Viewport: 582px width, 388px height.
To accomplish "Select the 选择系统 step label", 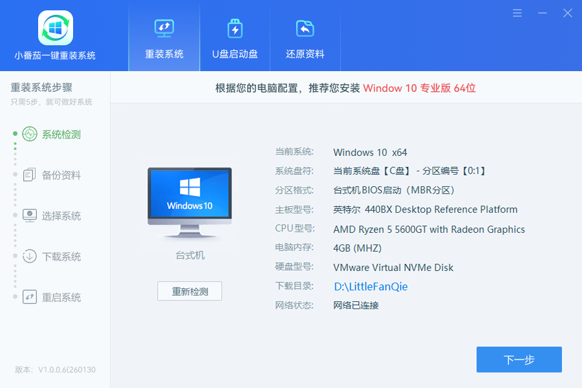I will pyautogui.click(x=61, y=216).
